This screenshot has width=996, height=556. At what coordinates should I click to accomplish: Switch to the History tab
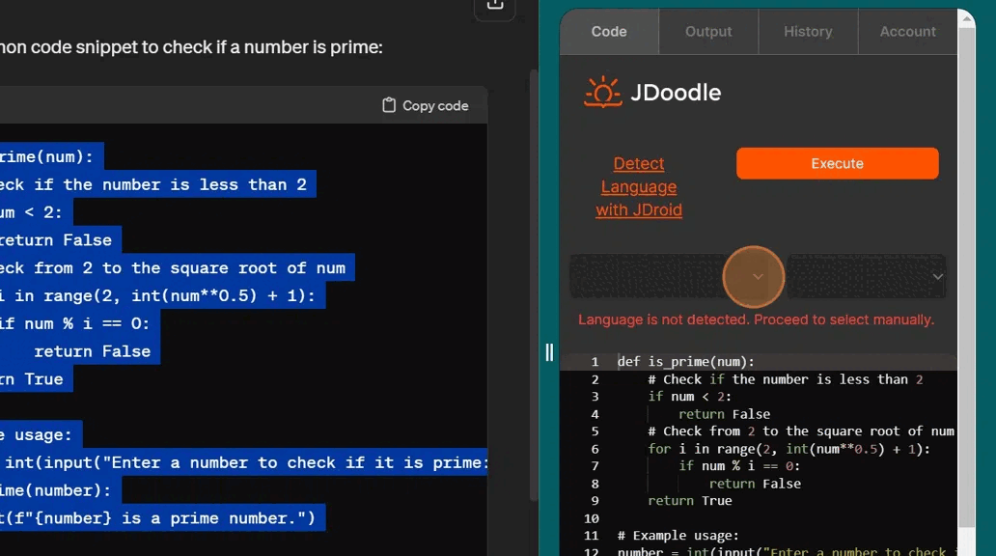click(x=807, y=31)
